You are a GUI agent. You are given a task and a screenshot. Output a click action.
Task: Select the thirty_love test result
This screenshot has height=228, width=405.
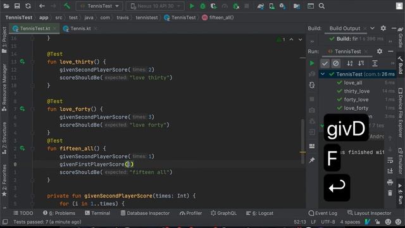coord(356,91)
